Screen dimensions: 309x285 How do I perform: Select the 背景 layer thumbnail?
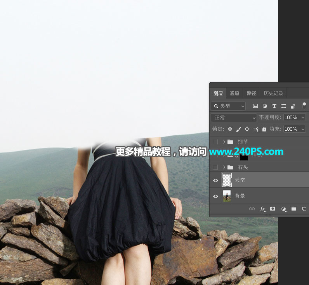227,196
